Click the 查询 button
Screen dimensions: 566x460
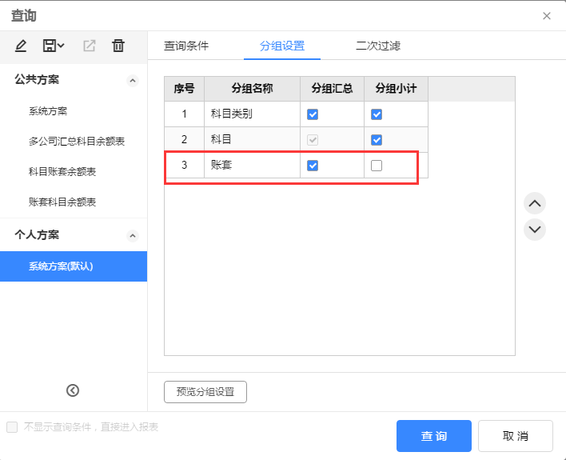point(434,436)
